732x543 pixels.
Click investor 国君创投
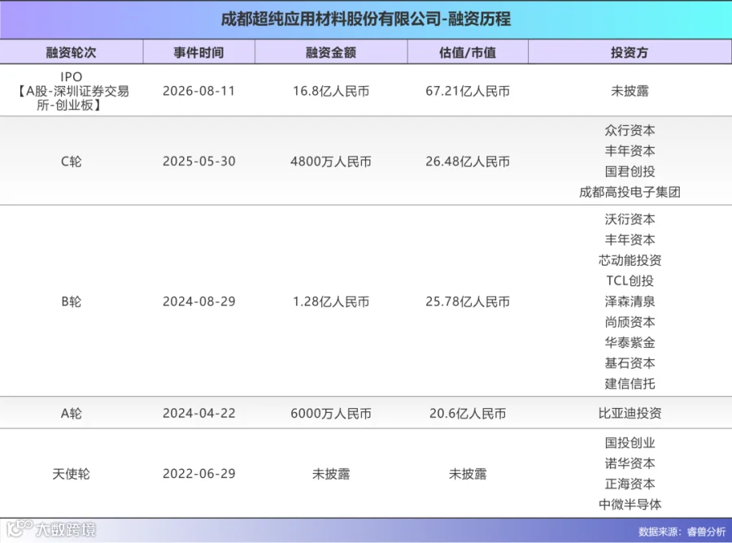point(630,172)
